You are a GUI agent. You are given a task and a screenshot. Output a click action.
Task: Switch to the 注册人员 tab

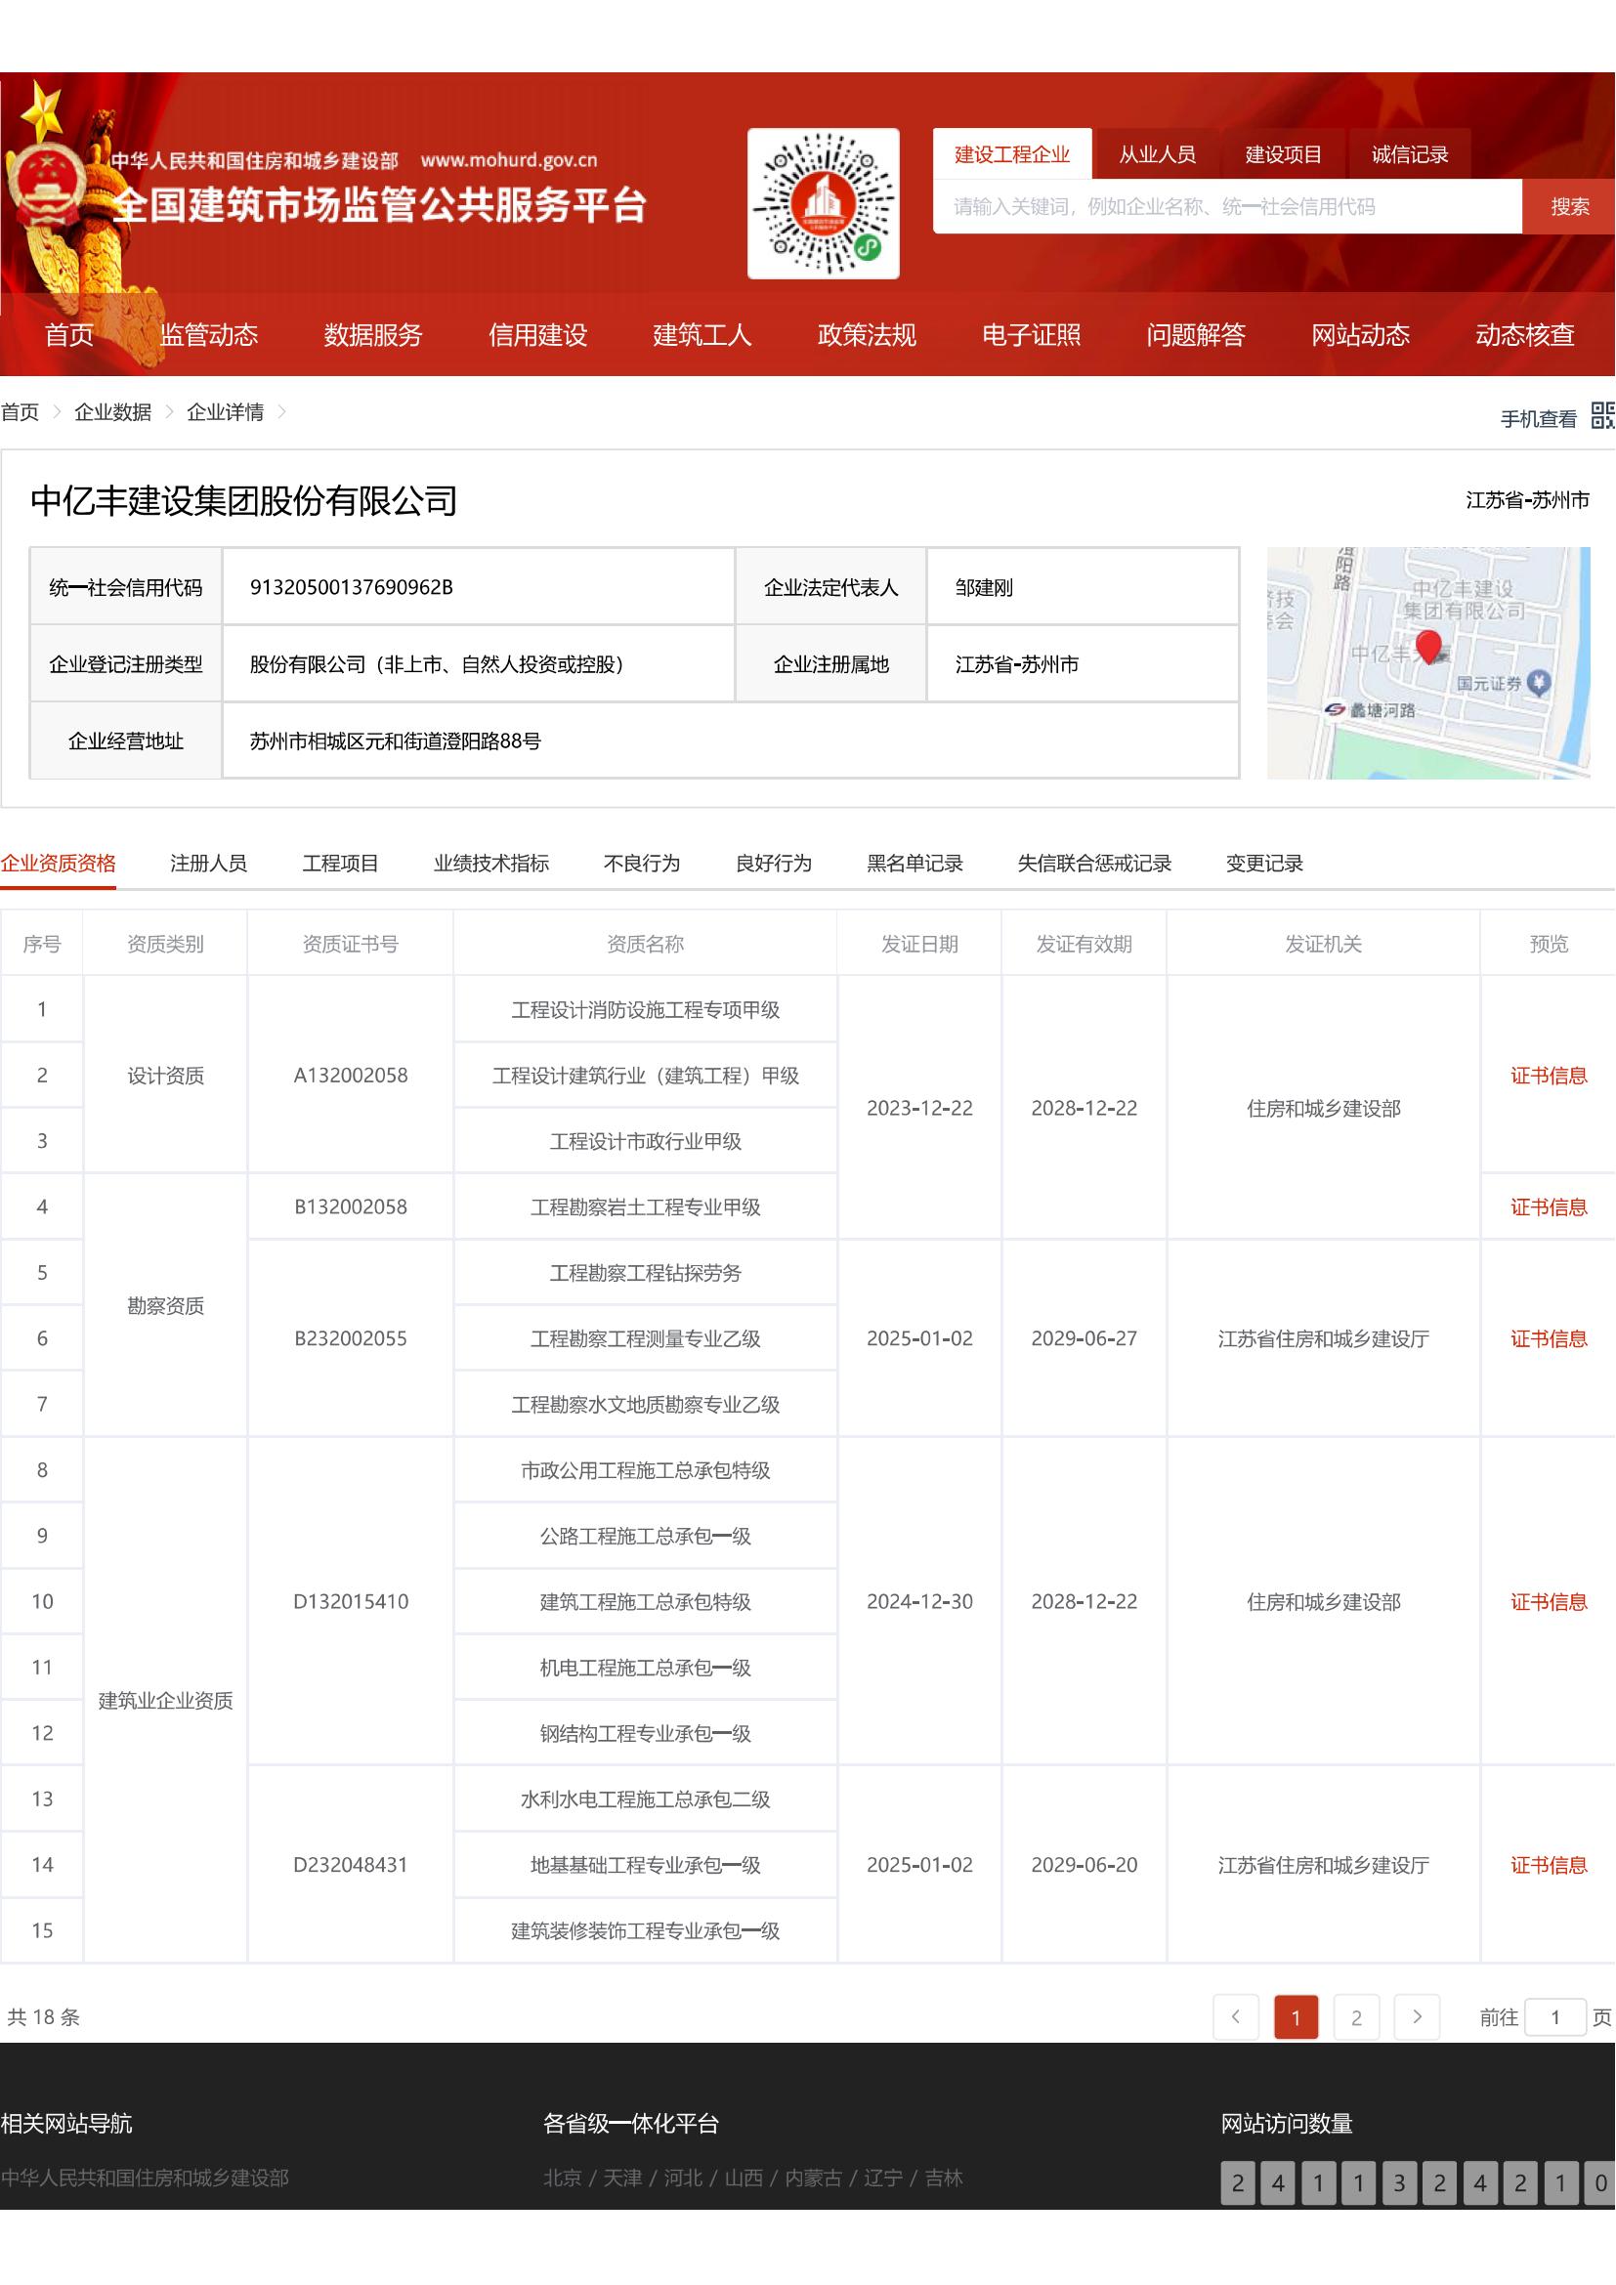210,865
